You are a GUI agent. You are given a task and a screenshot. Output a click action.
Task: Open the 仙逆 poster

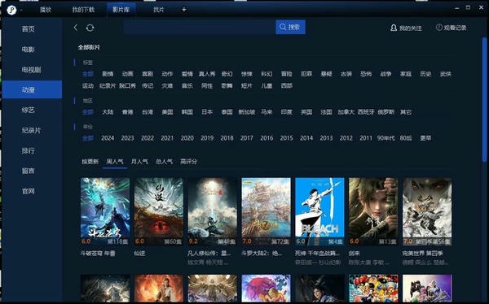(x=159, y=211)
